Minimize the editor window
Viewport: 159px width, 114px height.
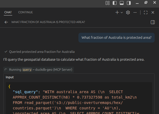point(137,3)
